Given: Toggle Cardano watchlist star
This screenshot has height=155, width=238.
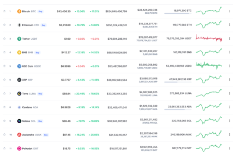Looking at the screenshot, I should point(4,107).
